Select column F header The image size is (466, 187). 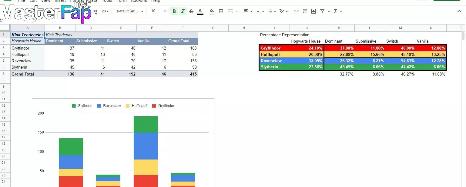coord(183,28)
